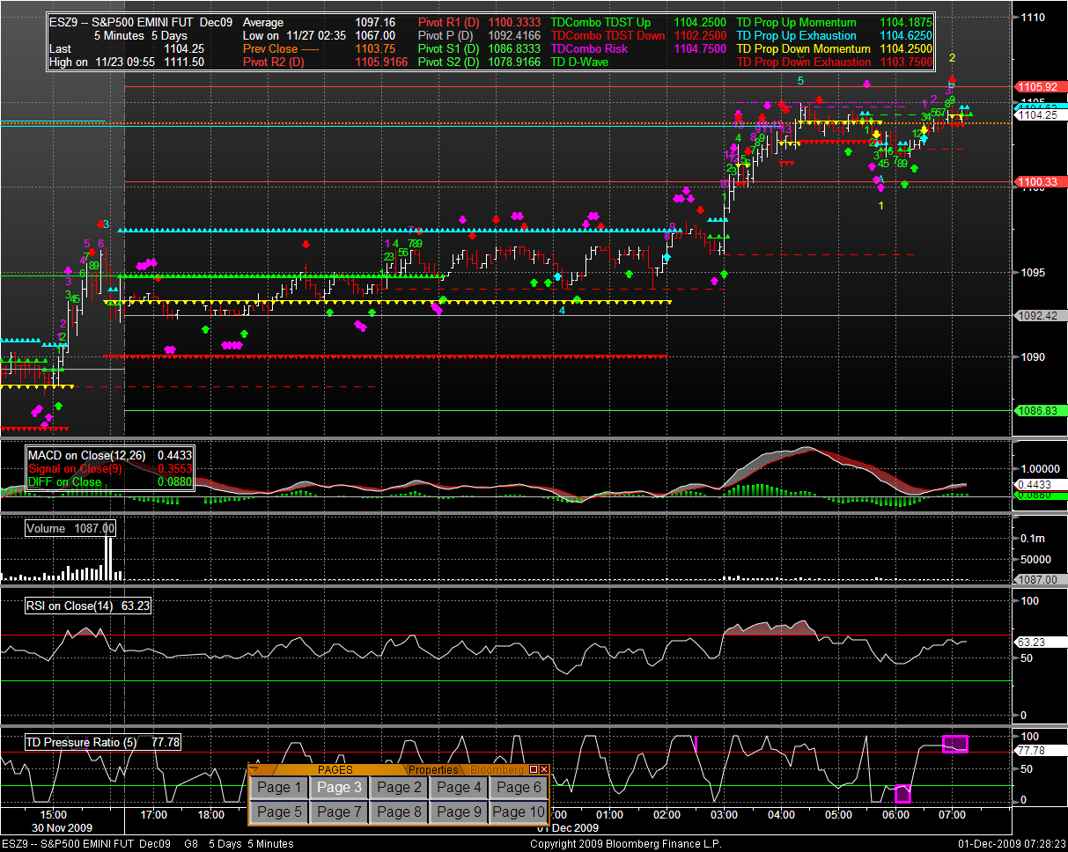The width and height of the screenshot is (1068, 852).
Task: Open Page 7 in pages panel
Action: [339, 812]
